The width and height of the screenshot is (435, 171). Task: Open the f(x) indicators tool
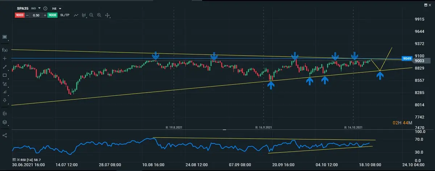pyautogui.click(x=5, y=50)
